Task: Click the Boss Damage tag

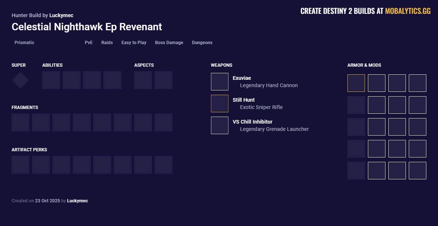Action: [x=169, y=43]
